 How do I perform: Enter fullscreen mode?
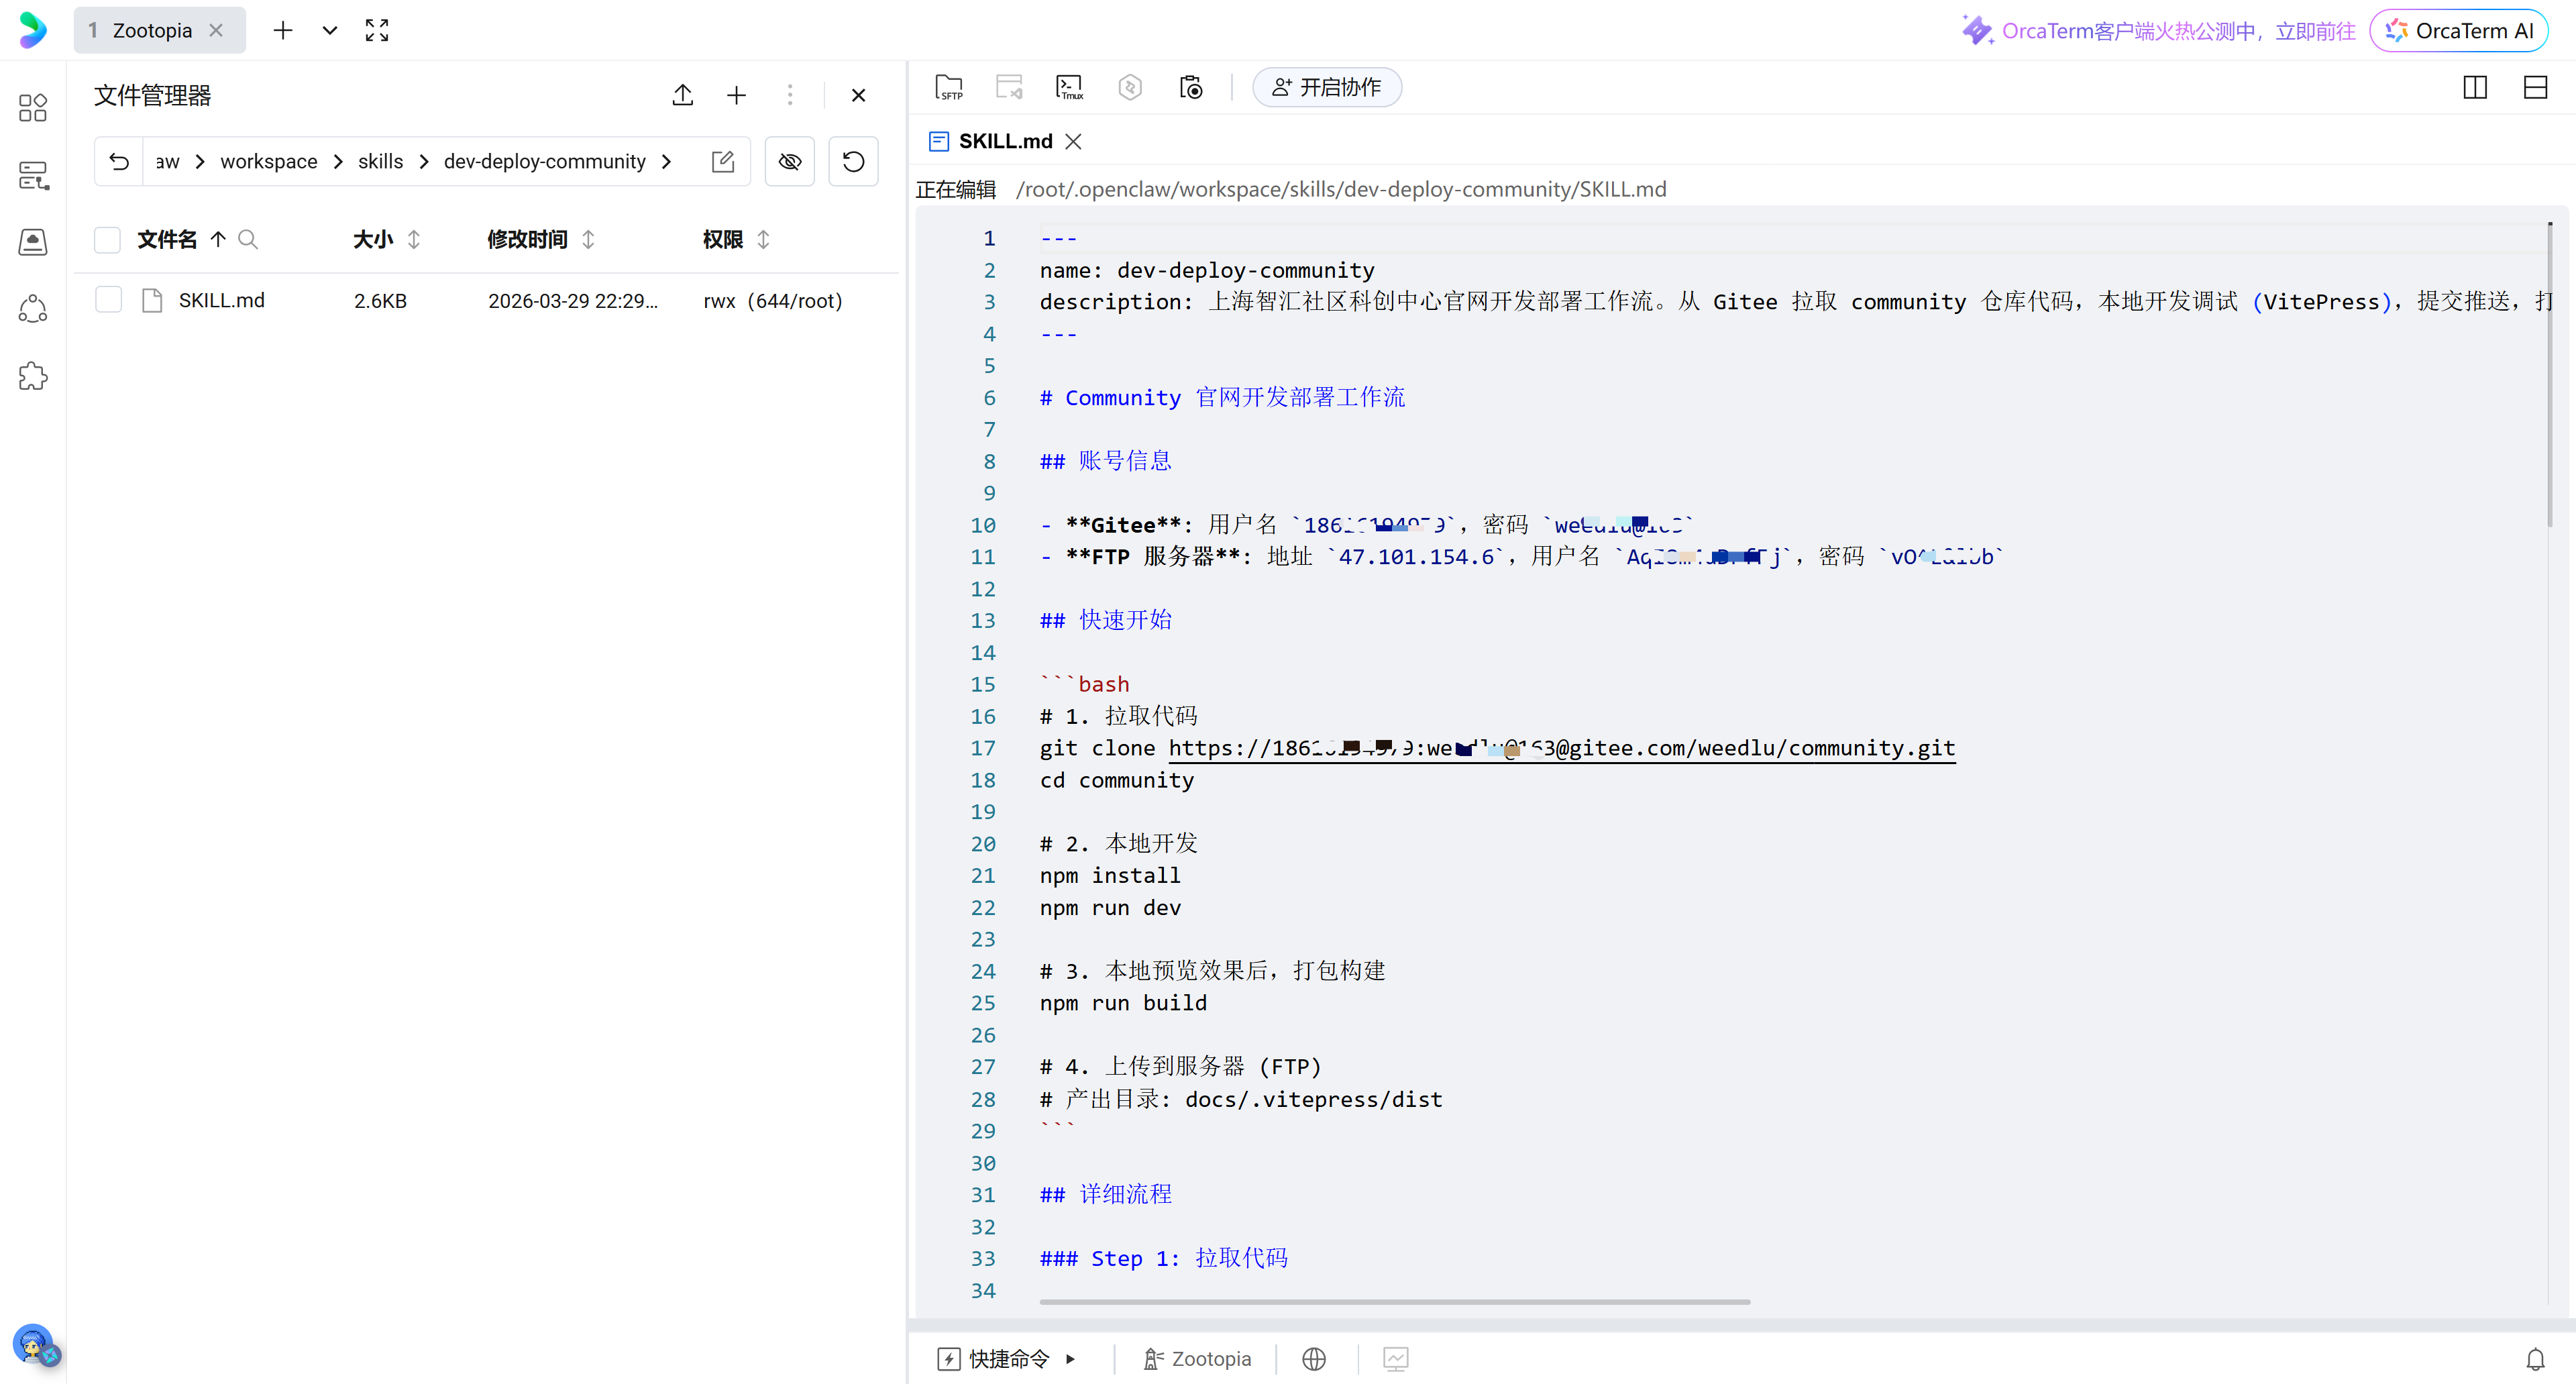pyautogui.click(x=376, y=30)
